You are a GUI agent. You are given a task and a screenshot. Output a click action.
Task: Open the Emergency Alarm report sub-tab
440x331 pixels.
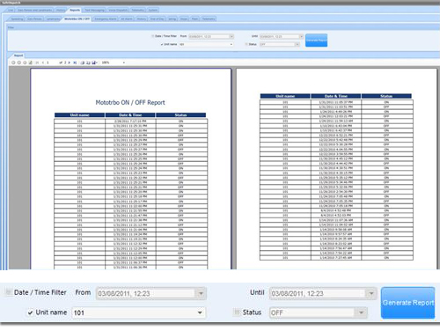106,18
